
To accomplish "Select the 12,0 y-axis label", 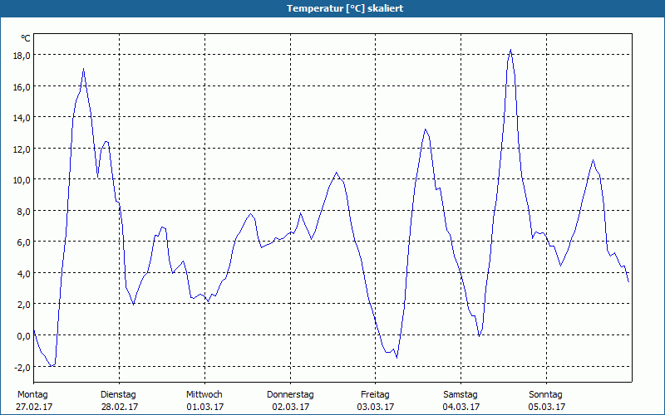I will (x=22, y=149).
